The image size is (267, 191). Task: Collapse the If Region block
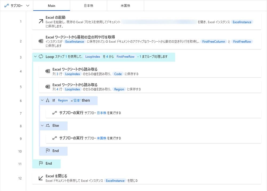coord(42,101)
